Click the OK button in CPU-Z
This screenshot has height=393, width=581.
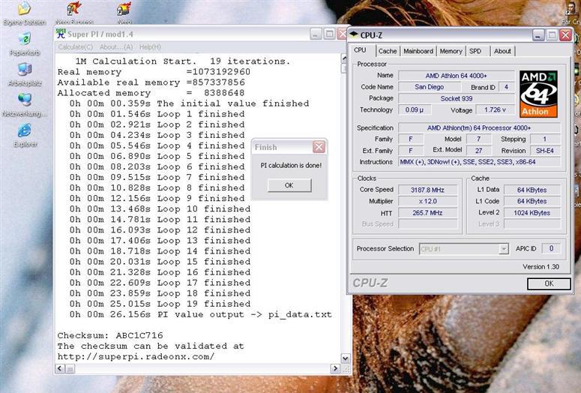549,283
